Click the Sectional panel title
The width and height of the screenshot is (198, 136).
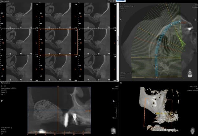tap(5, 1)
